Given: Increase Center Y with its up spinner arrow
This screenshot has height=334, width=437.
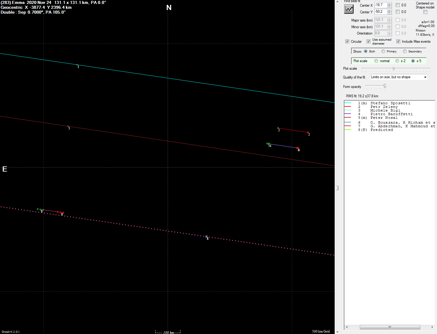Looking at the screenshot, I should tap(389, 11).
